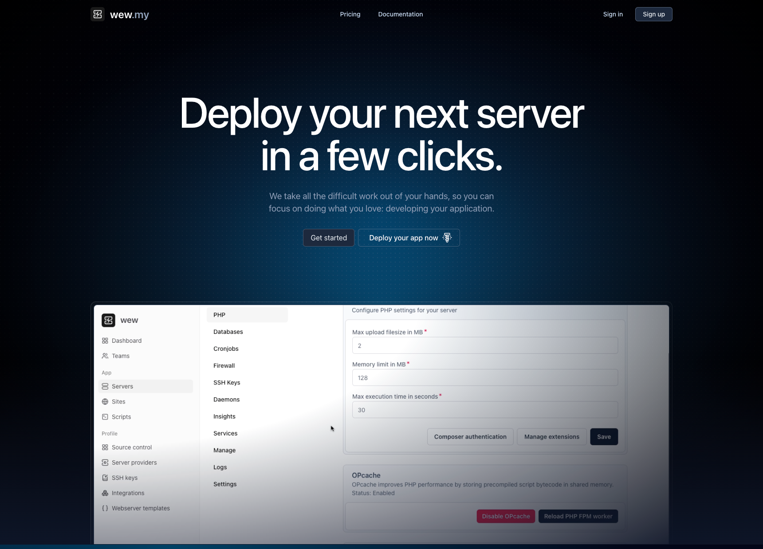Click the Server providers icon
The image size is (763, 549).
tap(105, 463)
